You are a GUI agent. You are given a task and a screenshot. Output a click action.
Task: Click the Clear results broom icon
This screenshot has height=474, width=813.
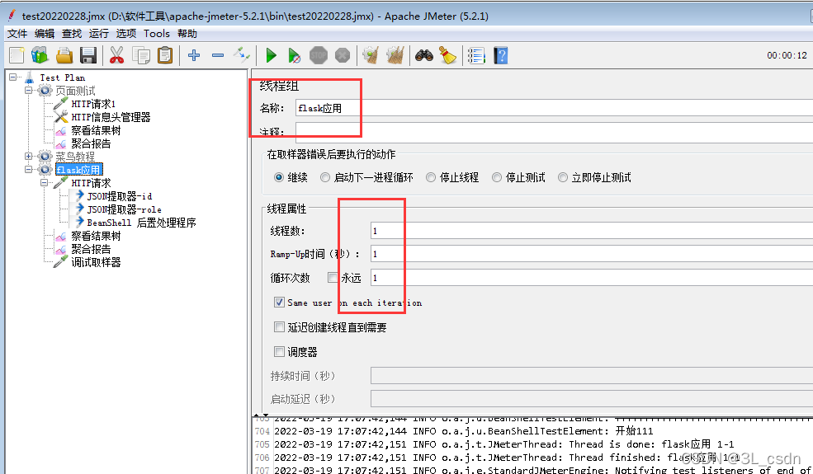point(371,55)
